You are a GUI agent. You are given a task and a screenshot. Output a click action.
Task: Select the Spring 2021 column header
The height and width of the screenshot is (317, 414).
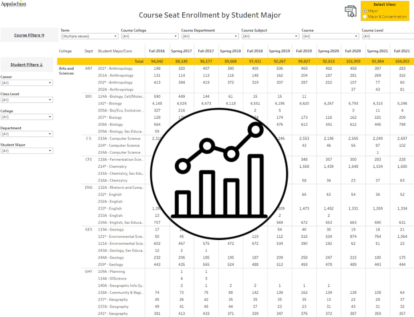coord(378,51)
